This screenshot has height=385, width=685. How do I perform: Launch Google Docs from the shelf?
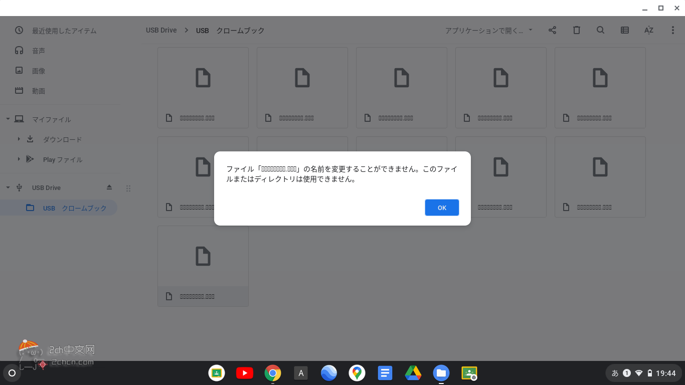[385, 373]
